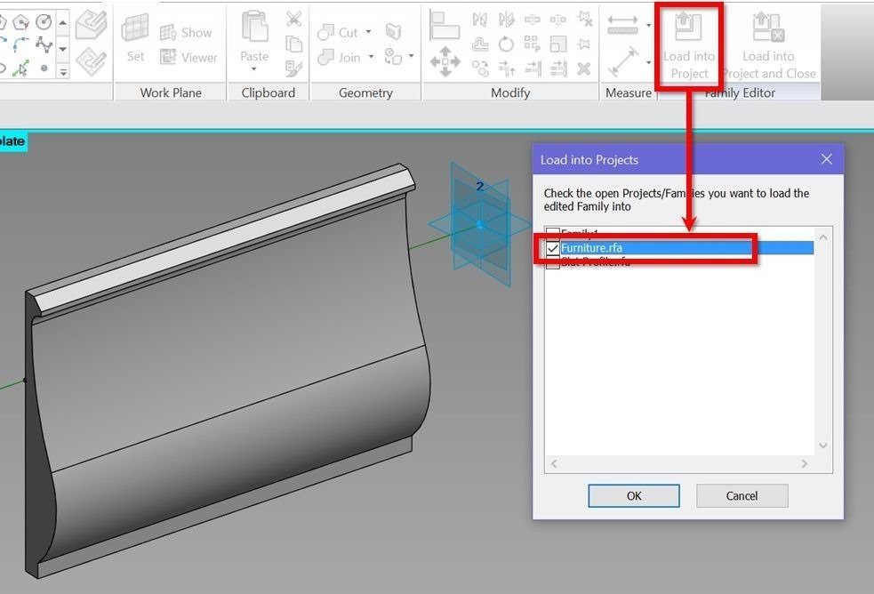
Task: Pick the Spline draw tool
Action: 44,44
